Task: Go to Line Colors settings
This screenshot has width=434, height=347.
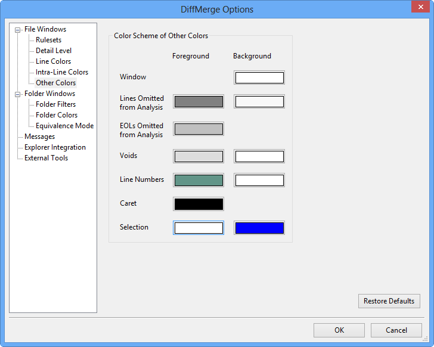Action: [x=53, y=61]
